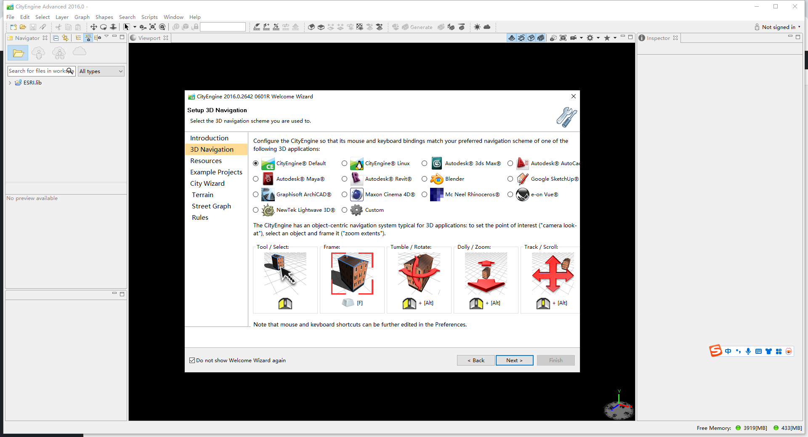Select Maxon Cinema 4D navigation scheme
This screenshot has height=437, width=808.
pos(345,195)
